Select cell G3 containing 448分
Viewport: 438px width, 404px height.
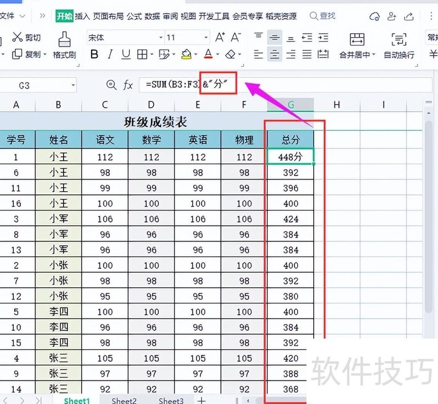pyautogui.click(x=290, y=157)
